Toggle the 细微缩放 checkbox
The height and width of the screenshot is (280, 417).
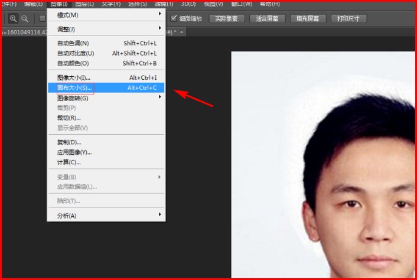point(174,18)
